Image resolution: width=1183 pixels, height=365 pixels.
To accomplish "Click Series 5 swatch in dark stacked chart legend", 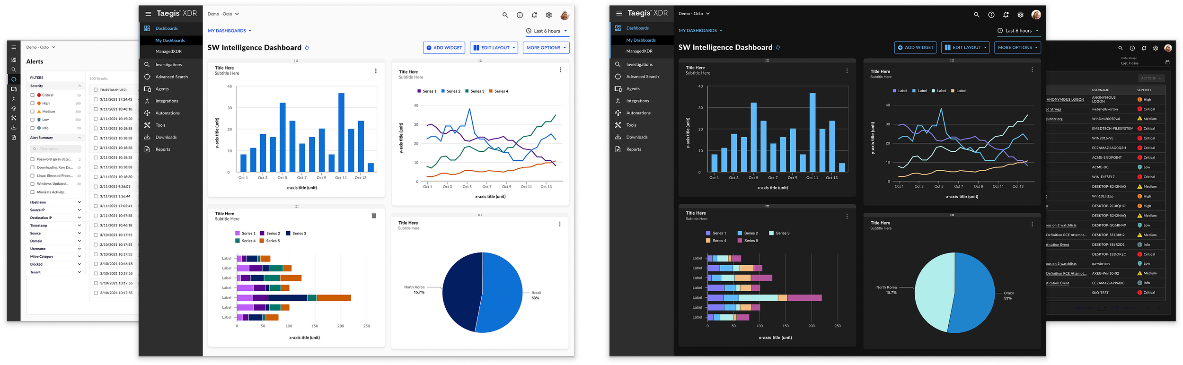I will click(740, 241).
